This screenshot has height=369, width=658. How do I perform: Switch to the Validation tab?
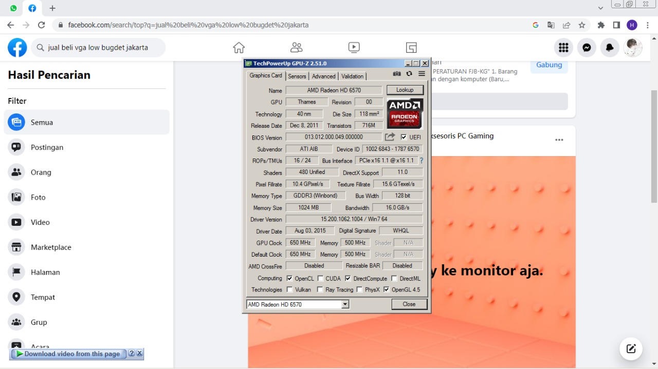click(352, 76)
